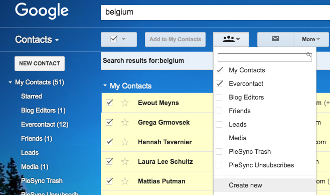Select Create new in groups menu
The height and width of the screenshot is (195, 330).
point(265,185)
